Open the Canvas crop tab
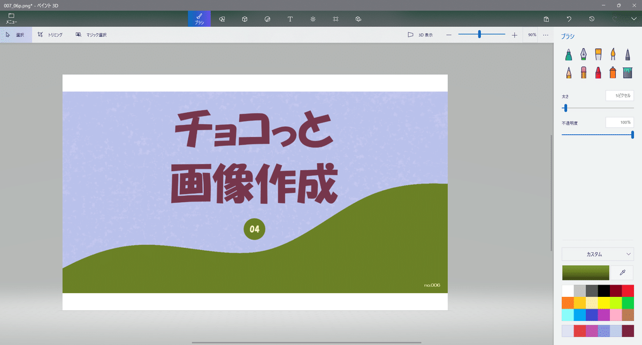Screen dimensions: 642x345 click(335, 19)
